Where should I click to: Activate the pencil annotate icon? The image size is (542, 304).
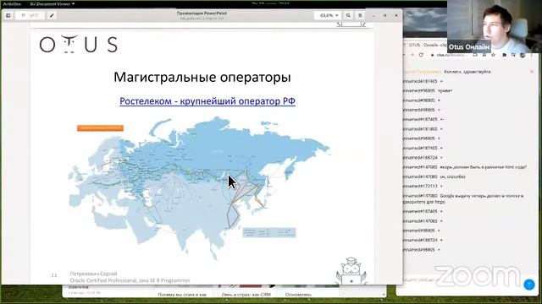[52, 15]
